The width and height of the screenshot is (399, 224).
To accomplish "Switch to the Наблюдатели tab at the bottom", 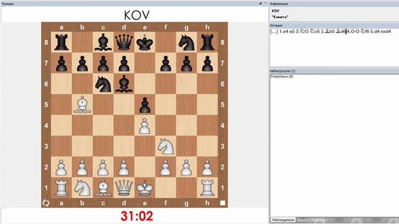I will 282,220.
